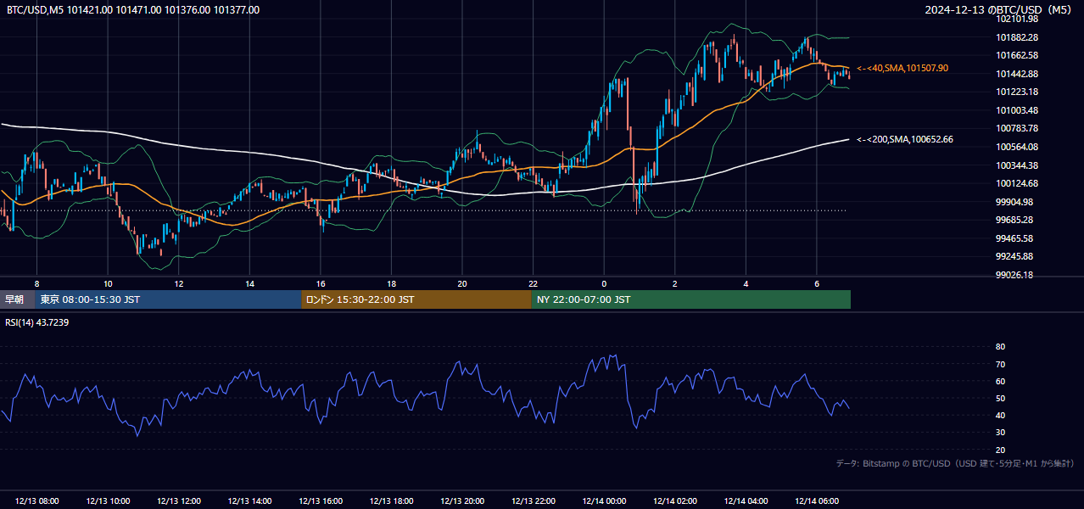Select the 2024-12-13 のBTC/USD（M5）chart title
The image size is (1084, 509).
tap(1000, 10)
